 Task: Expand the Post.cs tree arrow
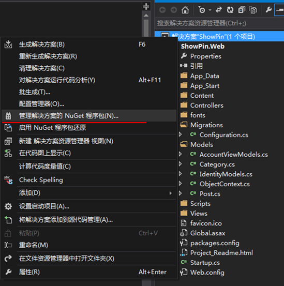pos(181,193)
